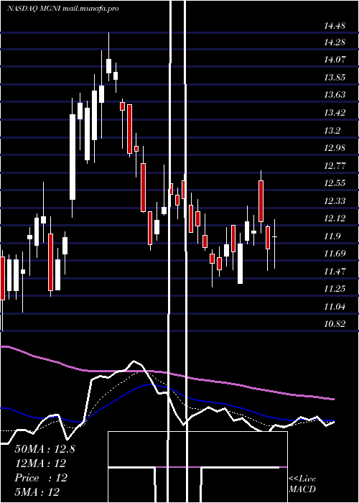Select the 11.04 price axis label
Viewport: 359px width, 503px height.
pos(335,307)
